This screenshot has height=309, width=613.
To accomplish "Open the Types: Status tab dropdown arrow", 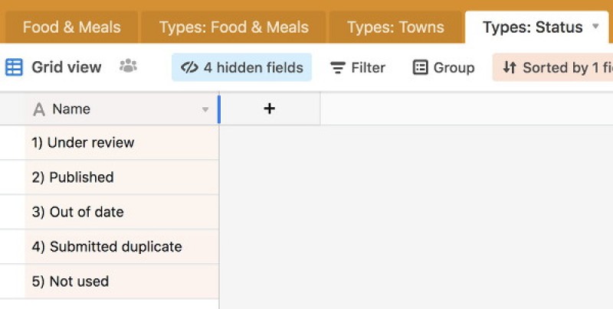I will (x=596, y=27).
